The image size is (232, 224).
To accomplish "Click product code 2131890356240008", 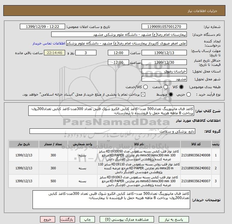I will click(x=196, y=155).
